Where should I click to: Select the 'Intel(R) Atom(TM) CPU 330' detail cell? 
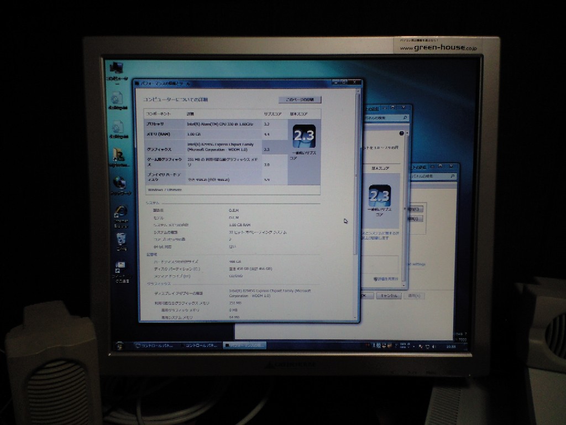coord(220,124)
